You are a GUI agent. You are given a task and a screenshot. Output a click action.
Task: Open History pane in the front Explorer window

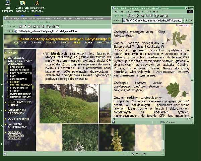(151, 16)
